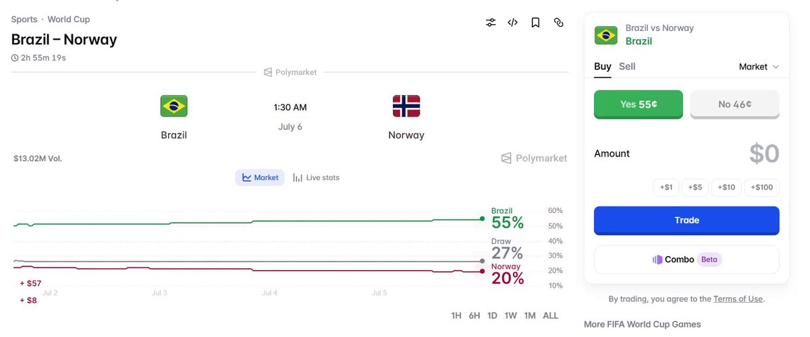Click the Polymarket logo next to the volume
This screenshot has width=810, height=337.
(534, 158)
